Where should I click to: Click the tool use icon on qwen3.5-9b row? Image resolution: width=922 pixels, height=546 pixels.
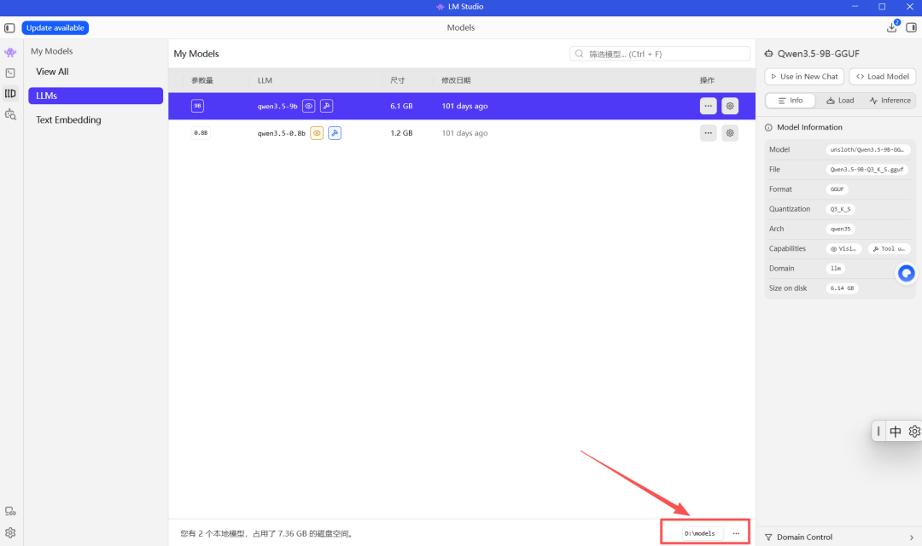(327, 106)
